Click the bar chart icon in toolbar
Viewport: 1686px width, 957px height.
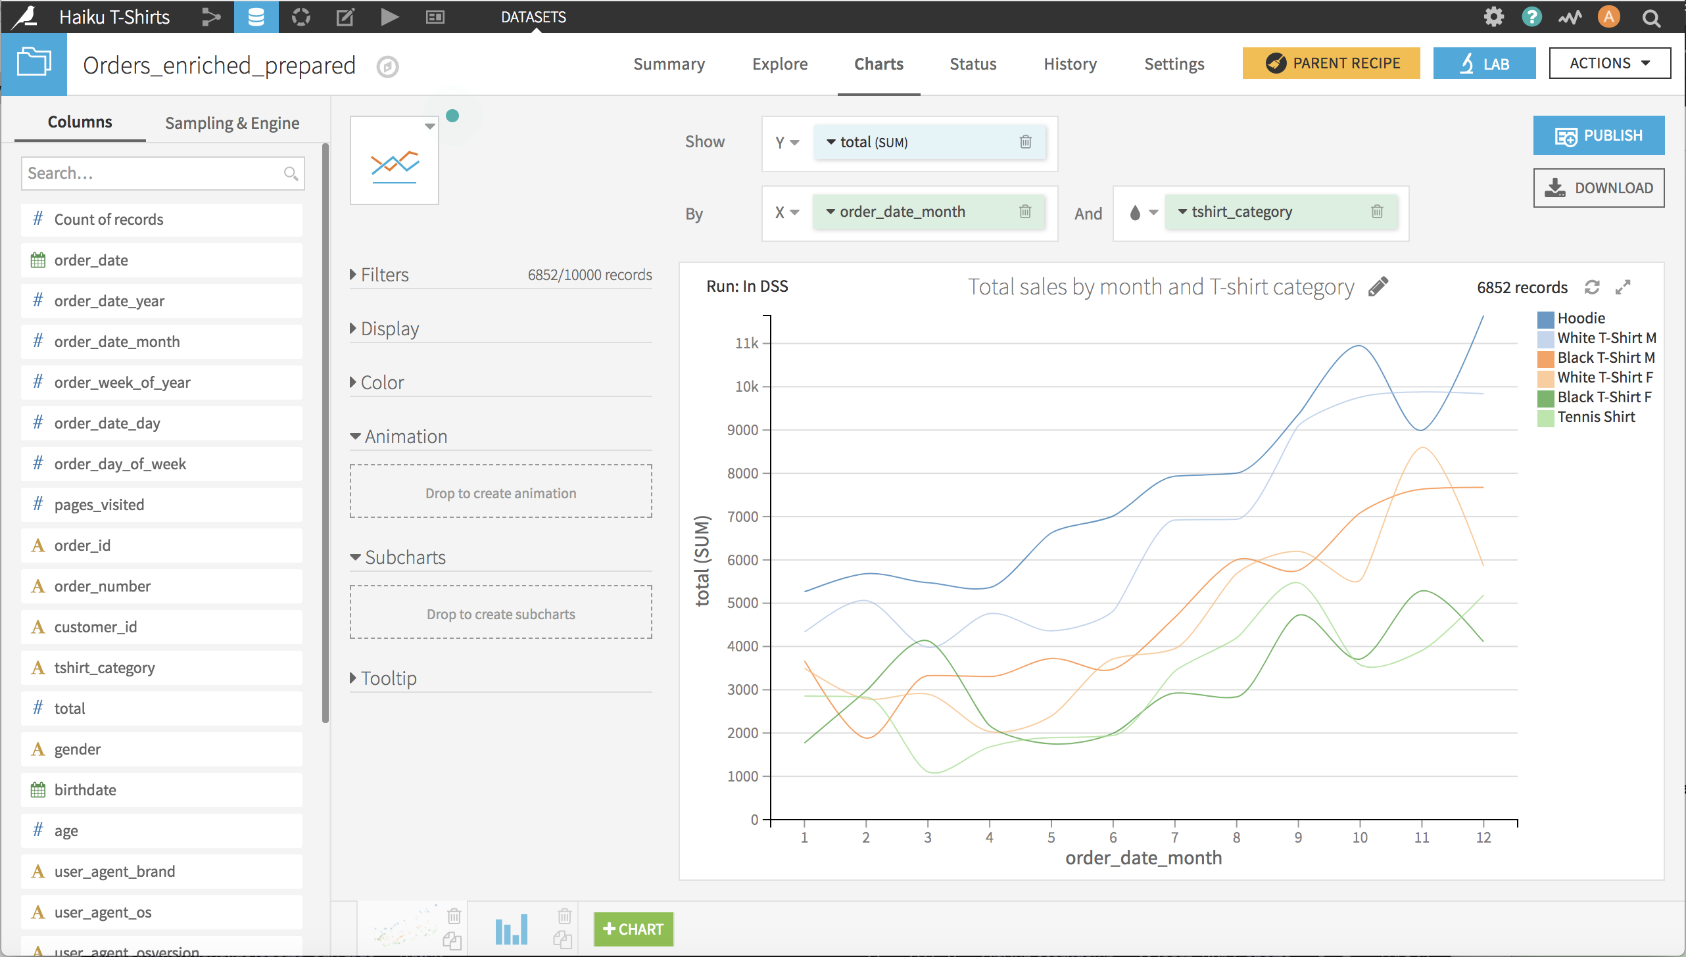pyautogui.click(x=510, y=928)
